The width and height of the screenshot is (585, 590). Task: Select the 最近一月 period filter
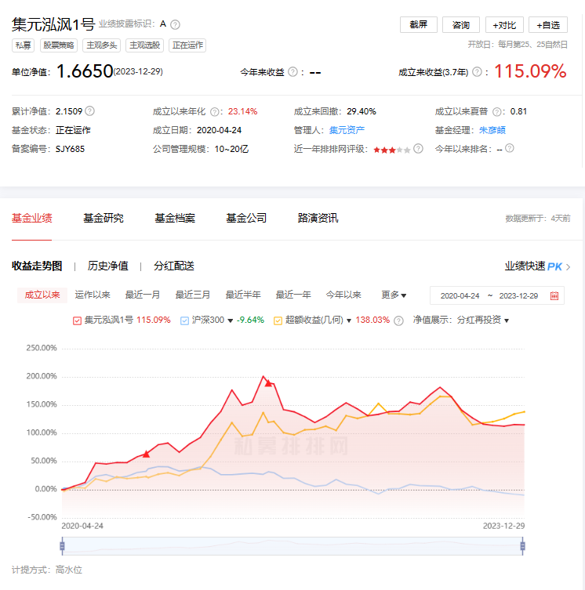[143, 295]
